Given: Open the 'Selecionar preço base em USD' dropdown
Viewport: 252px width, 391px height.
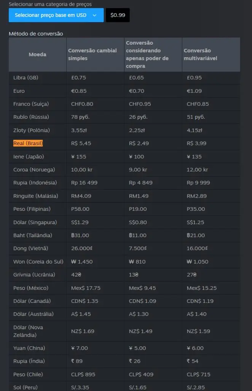Looking at the screenshot, I should click(51, 15).
